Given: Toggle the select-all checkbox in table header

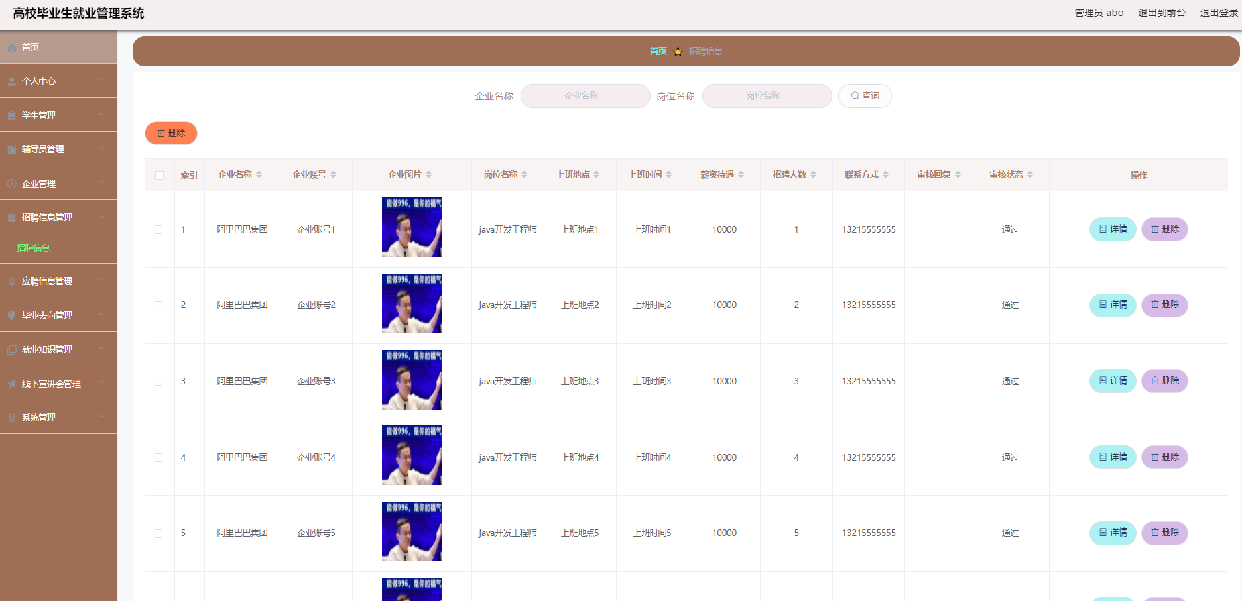Looking at the screenshot, I should click(159, 176).
